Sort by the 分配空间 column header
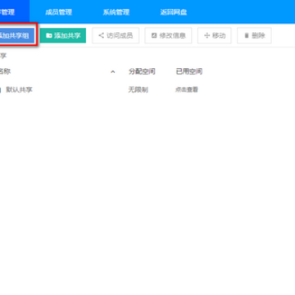 (x=142, y=71)
